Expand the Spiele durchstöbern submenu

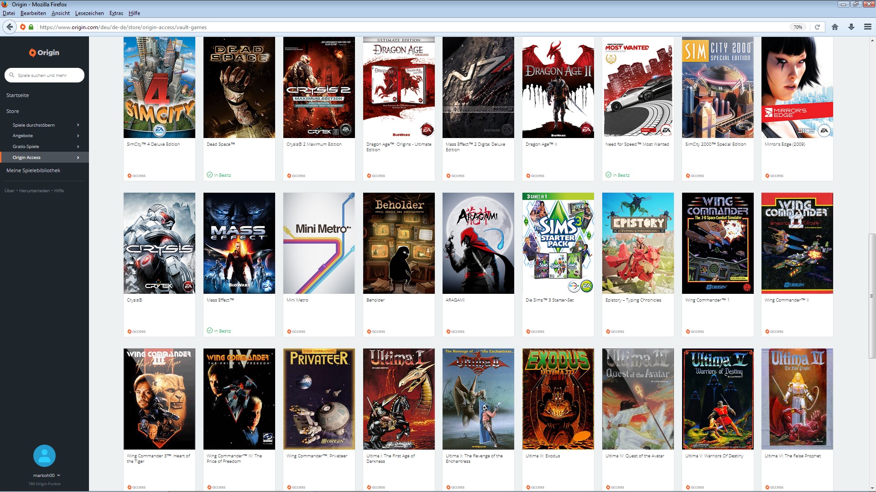click(x=78, y=125)
